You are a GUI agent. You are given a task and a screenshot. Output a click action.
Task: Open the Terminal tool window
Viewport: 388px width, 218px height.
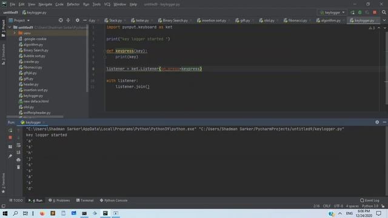85,200
